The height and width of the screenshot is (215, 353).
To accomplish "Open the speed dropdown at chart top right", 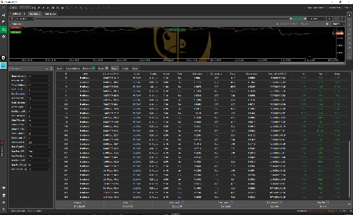I will [338, 24].
